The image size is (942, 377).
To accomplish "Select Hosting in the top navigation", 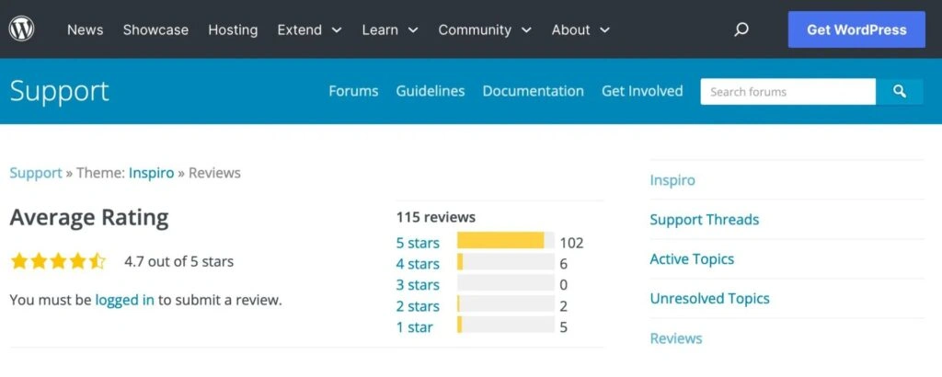I will (233, 29).
